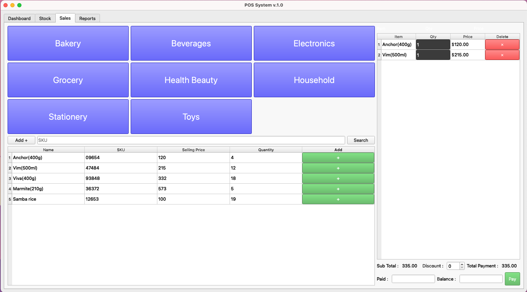Delete Vim(500ml) from the cart
The height and width of the screenshot is (292, 527).
[502, 55]
